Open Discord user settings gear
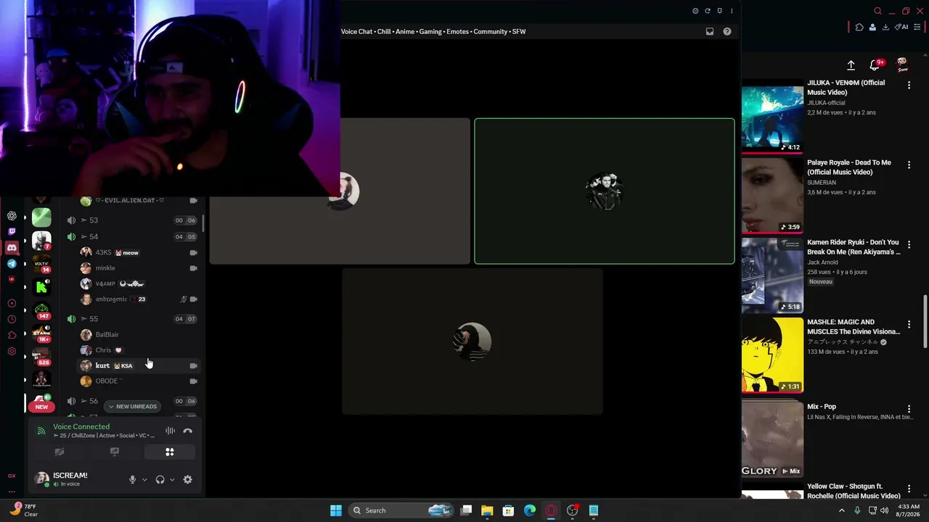This screenshot has height=522, width=929. tap(187, 479)
